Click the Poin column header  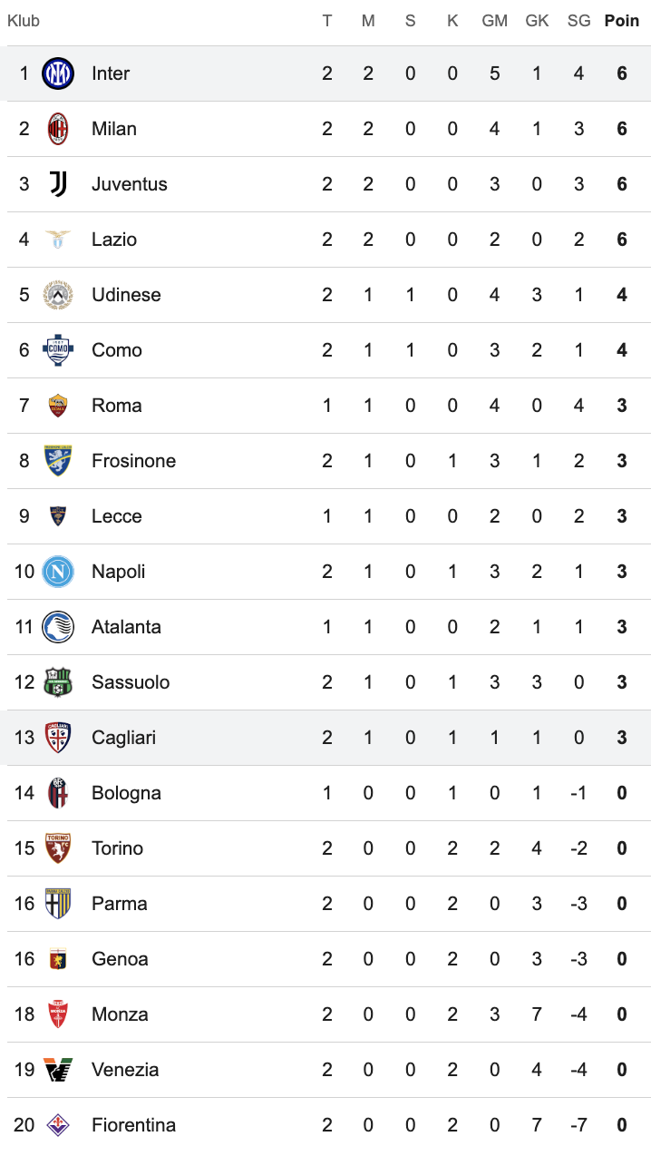(622, 21)
